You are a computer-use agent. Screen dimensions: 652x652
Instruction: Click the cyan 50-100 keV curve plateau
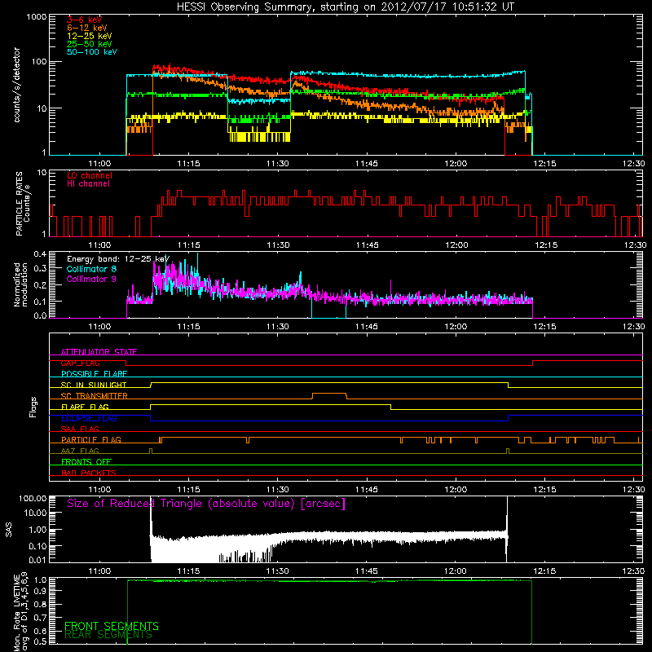[x=407, y=76]
